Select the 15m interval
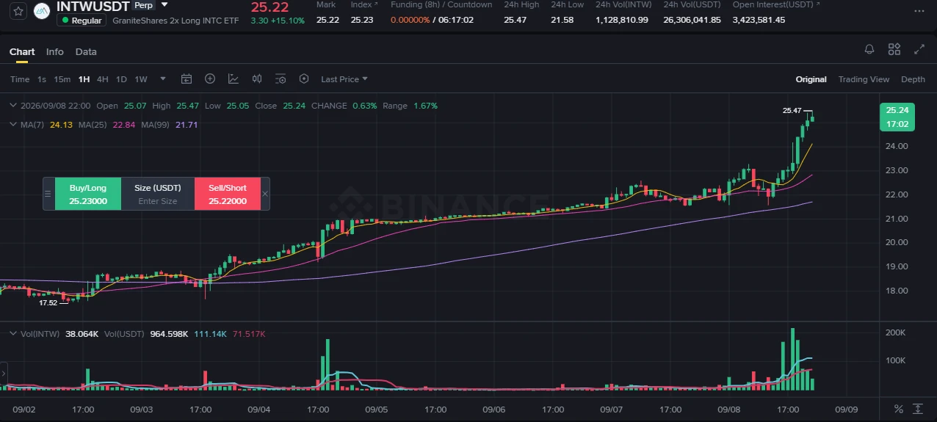The image size is (937, 422). click(62, 79)
